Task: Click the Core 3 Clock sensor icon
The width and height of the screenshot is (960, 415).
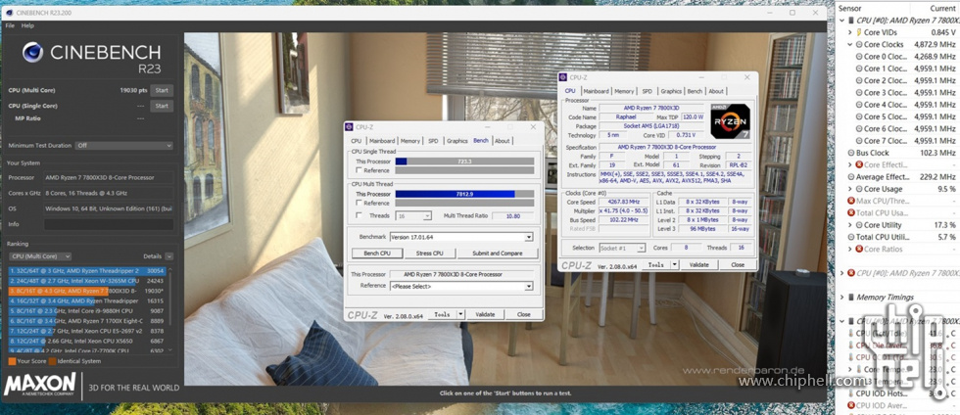Action: pos(858,92)
